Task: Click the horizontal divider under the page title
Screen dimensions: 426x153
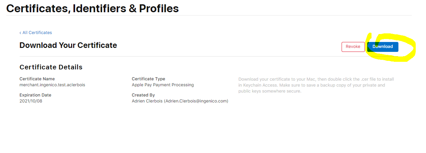Action: coord(209,15)
